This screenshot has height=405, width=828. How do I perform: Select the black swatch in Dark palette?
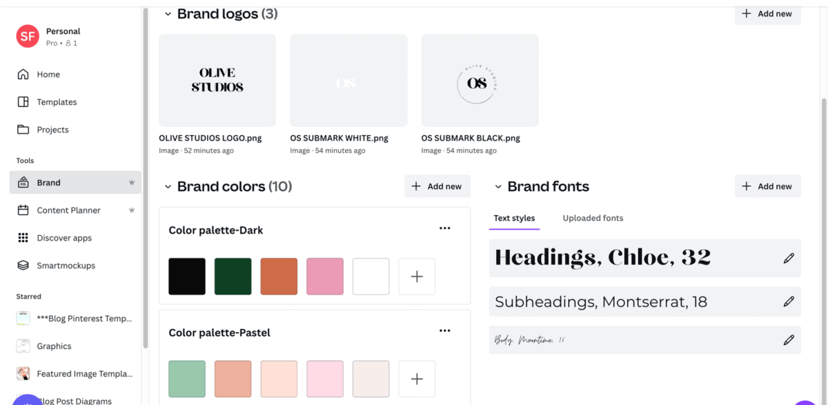187,277
